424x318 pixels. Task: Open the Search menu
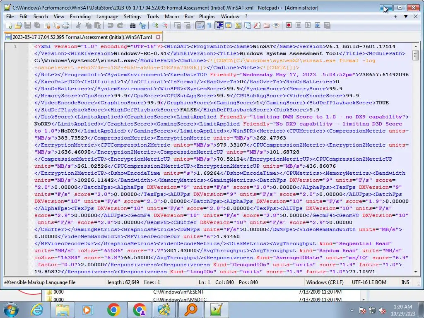pos(41,17)
